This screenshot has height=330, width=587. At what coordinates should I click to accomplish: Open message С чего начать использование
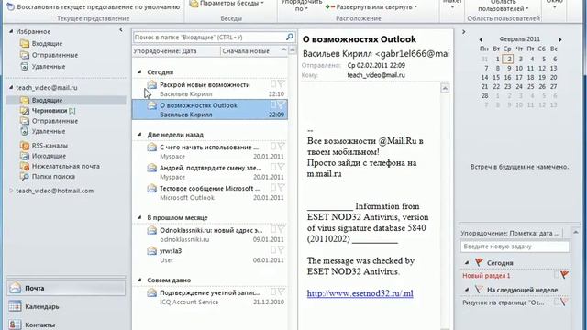pos(210,151)
